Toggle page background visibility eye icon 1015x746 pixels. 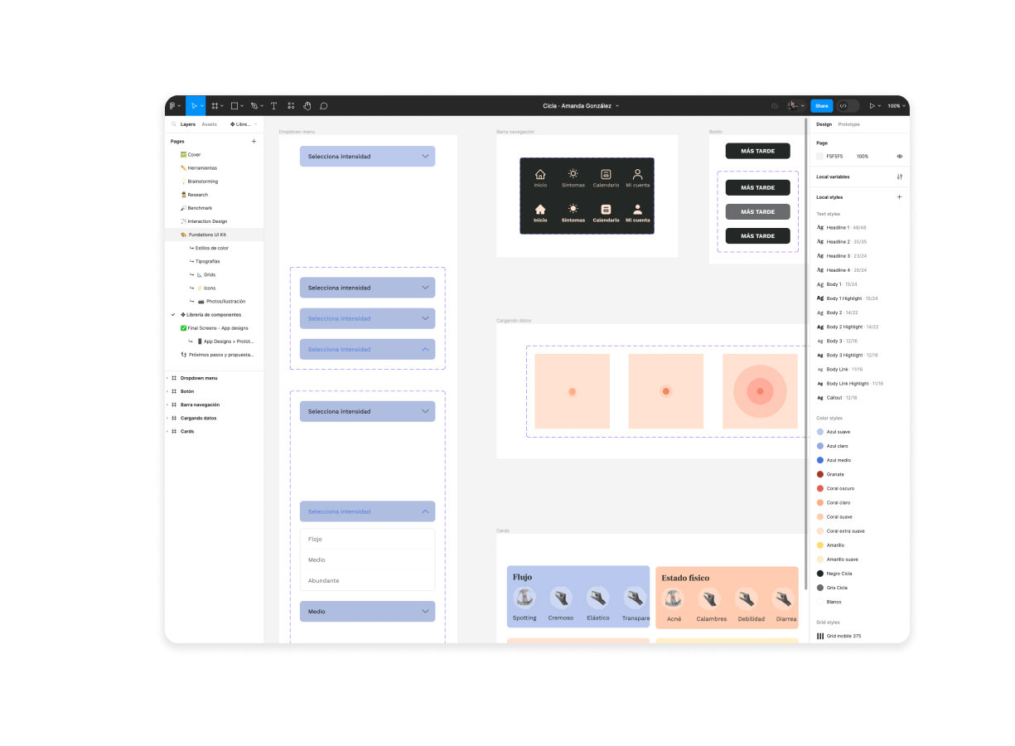coord(899,156)
